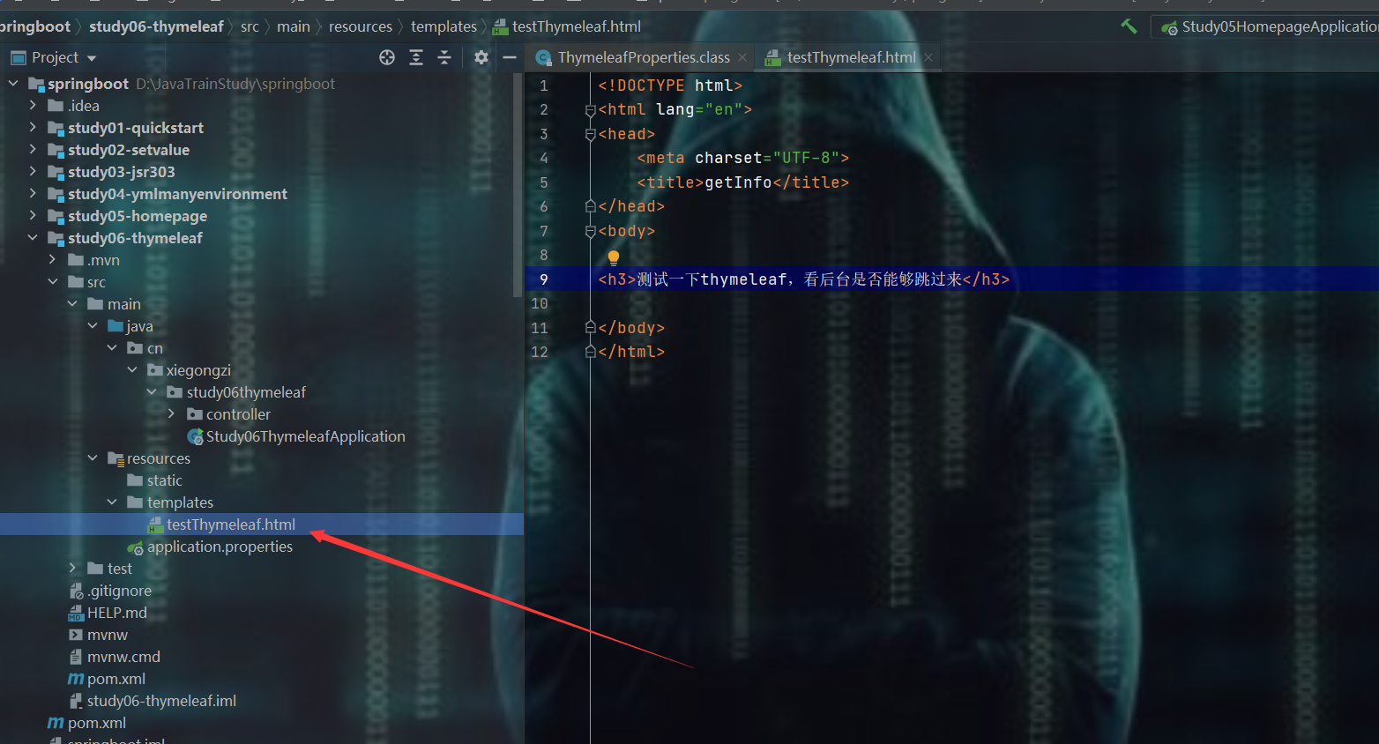Click the study06-thymeleaf.iml file icon

[x=77, y=701]
